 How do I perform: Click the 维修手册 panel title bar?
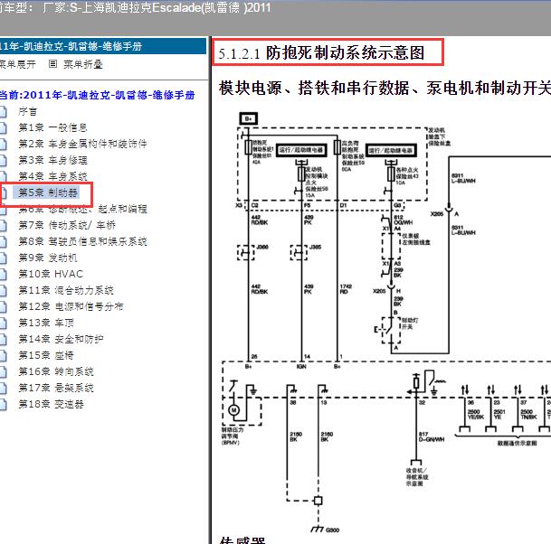[103, 46]
